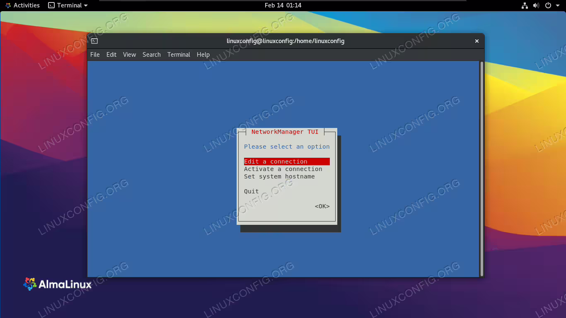Expand the system menu arrow
566x318 pixels.
tap(557, 5)
